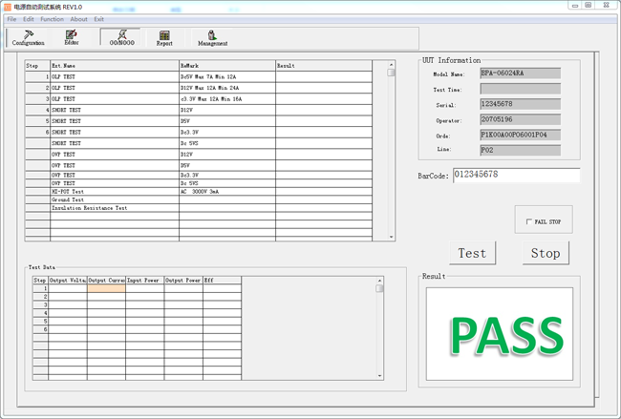
Task: Open the Editor toolbar icon
Action: click(x=72, y=38)
